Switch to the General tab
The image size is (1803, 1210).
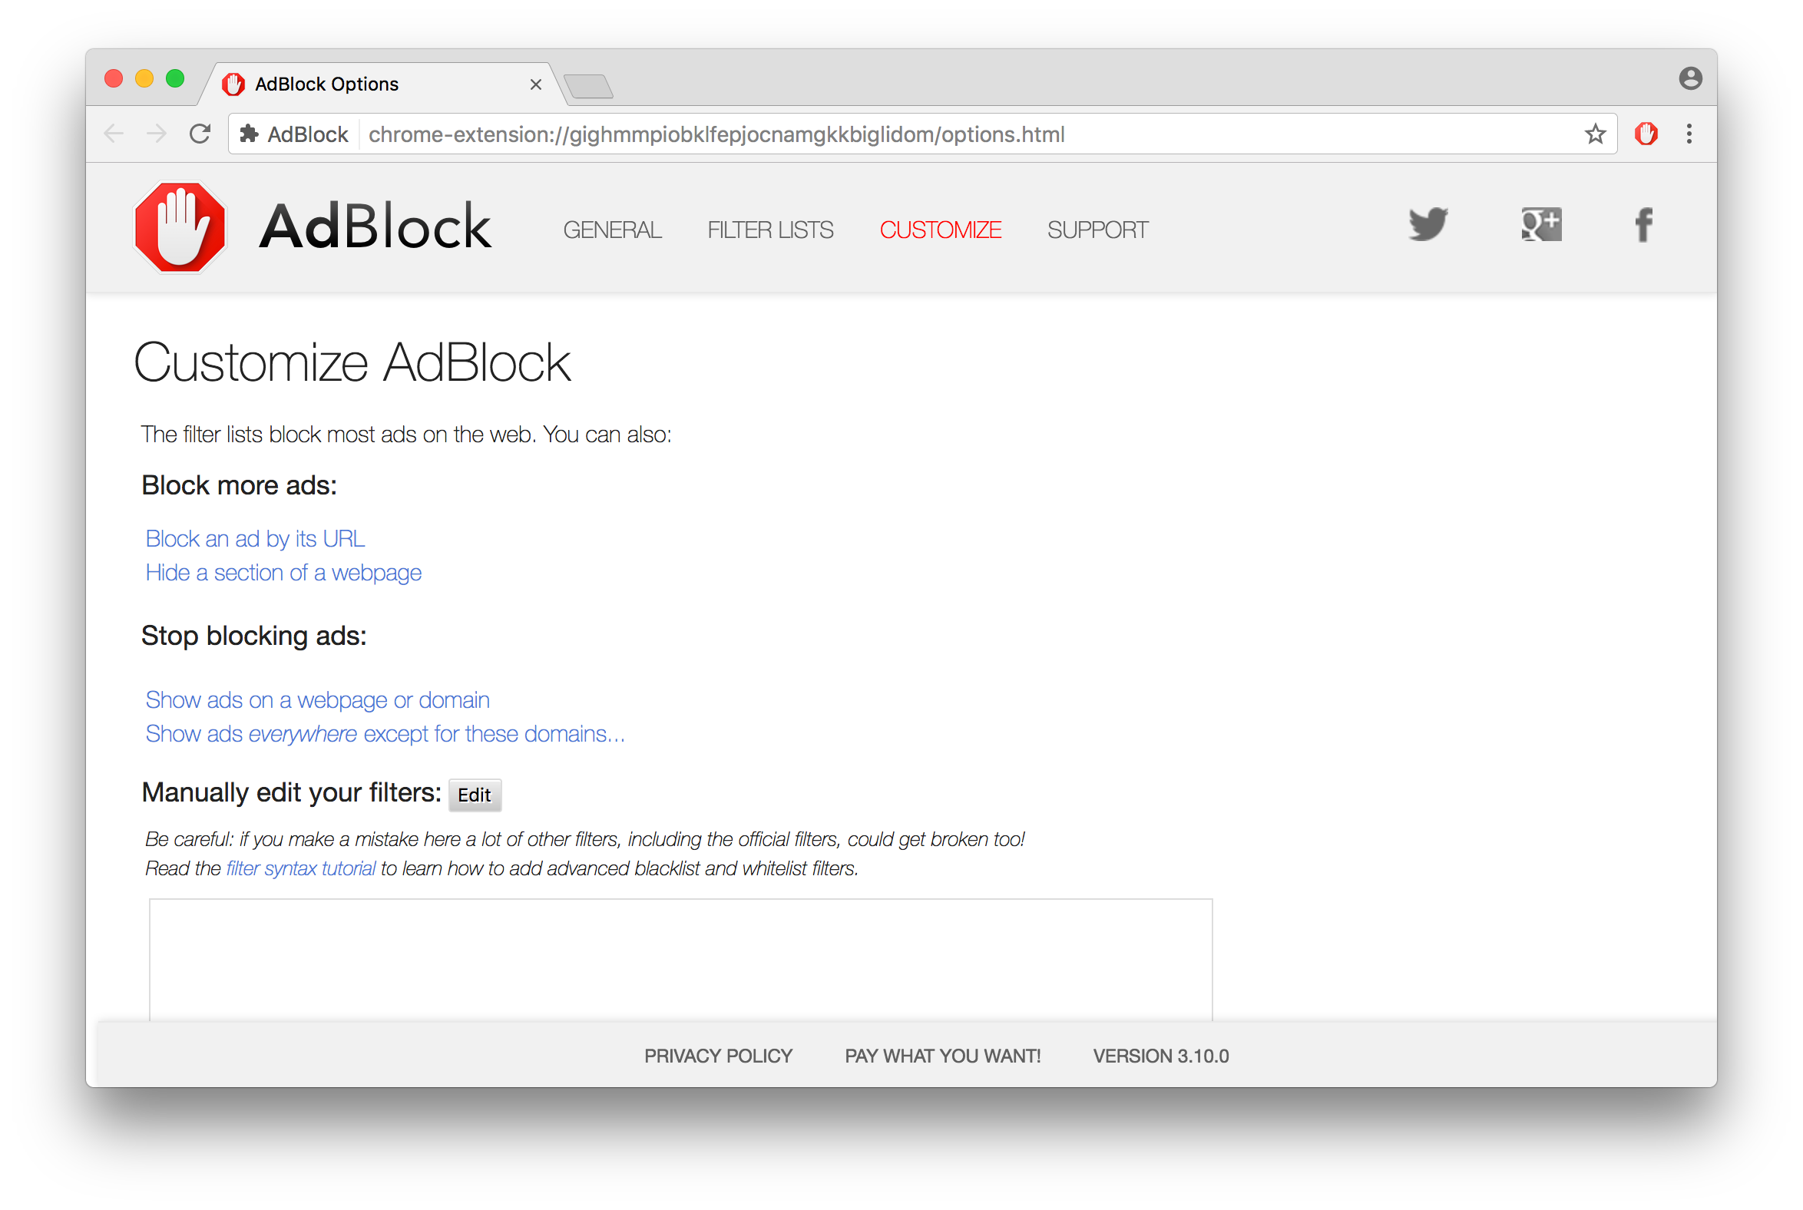point(612,230)
